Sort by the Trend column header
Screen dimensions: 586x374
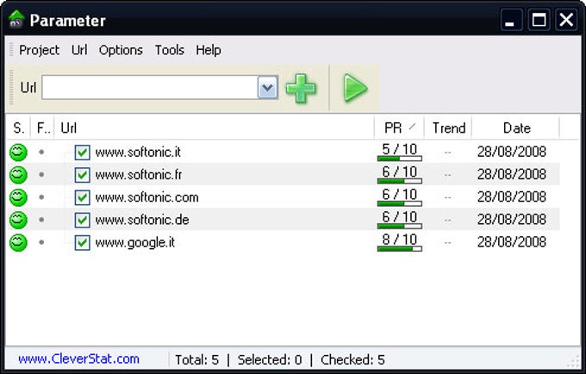[448, 128]
